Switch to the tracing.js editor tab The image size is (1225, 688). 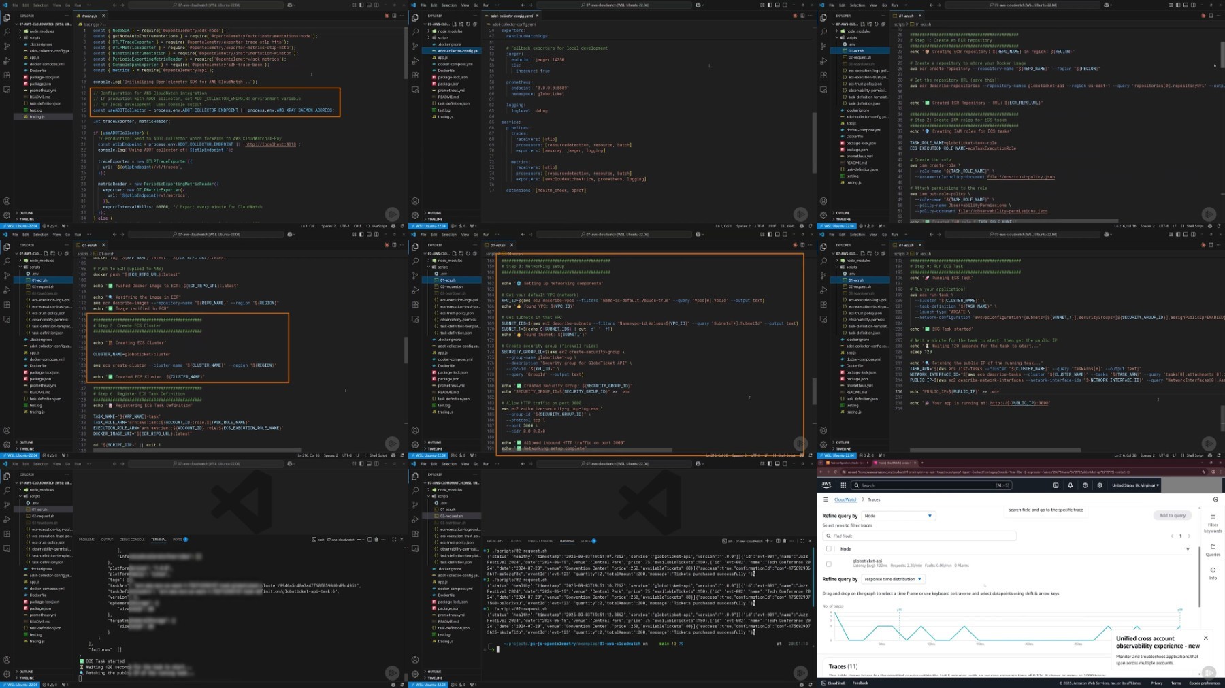pos(91,16)
